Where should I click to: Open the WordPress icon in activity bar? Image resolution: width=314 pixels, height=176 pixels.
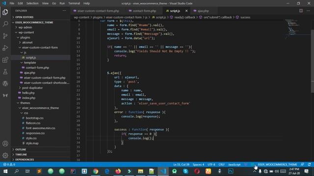click(5, 84)
